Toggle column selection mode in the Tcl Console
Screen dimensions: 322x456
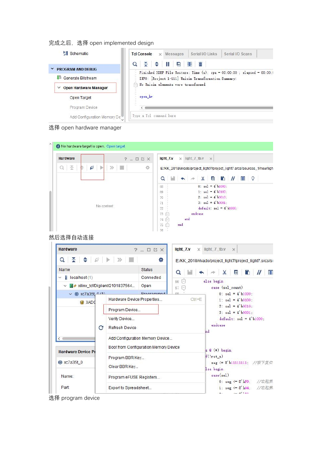(189, 64)
